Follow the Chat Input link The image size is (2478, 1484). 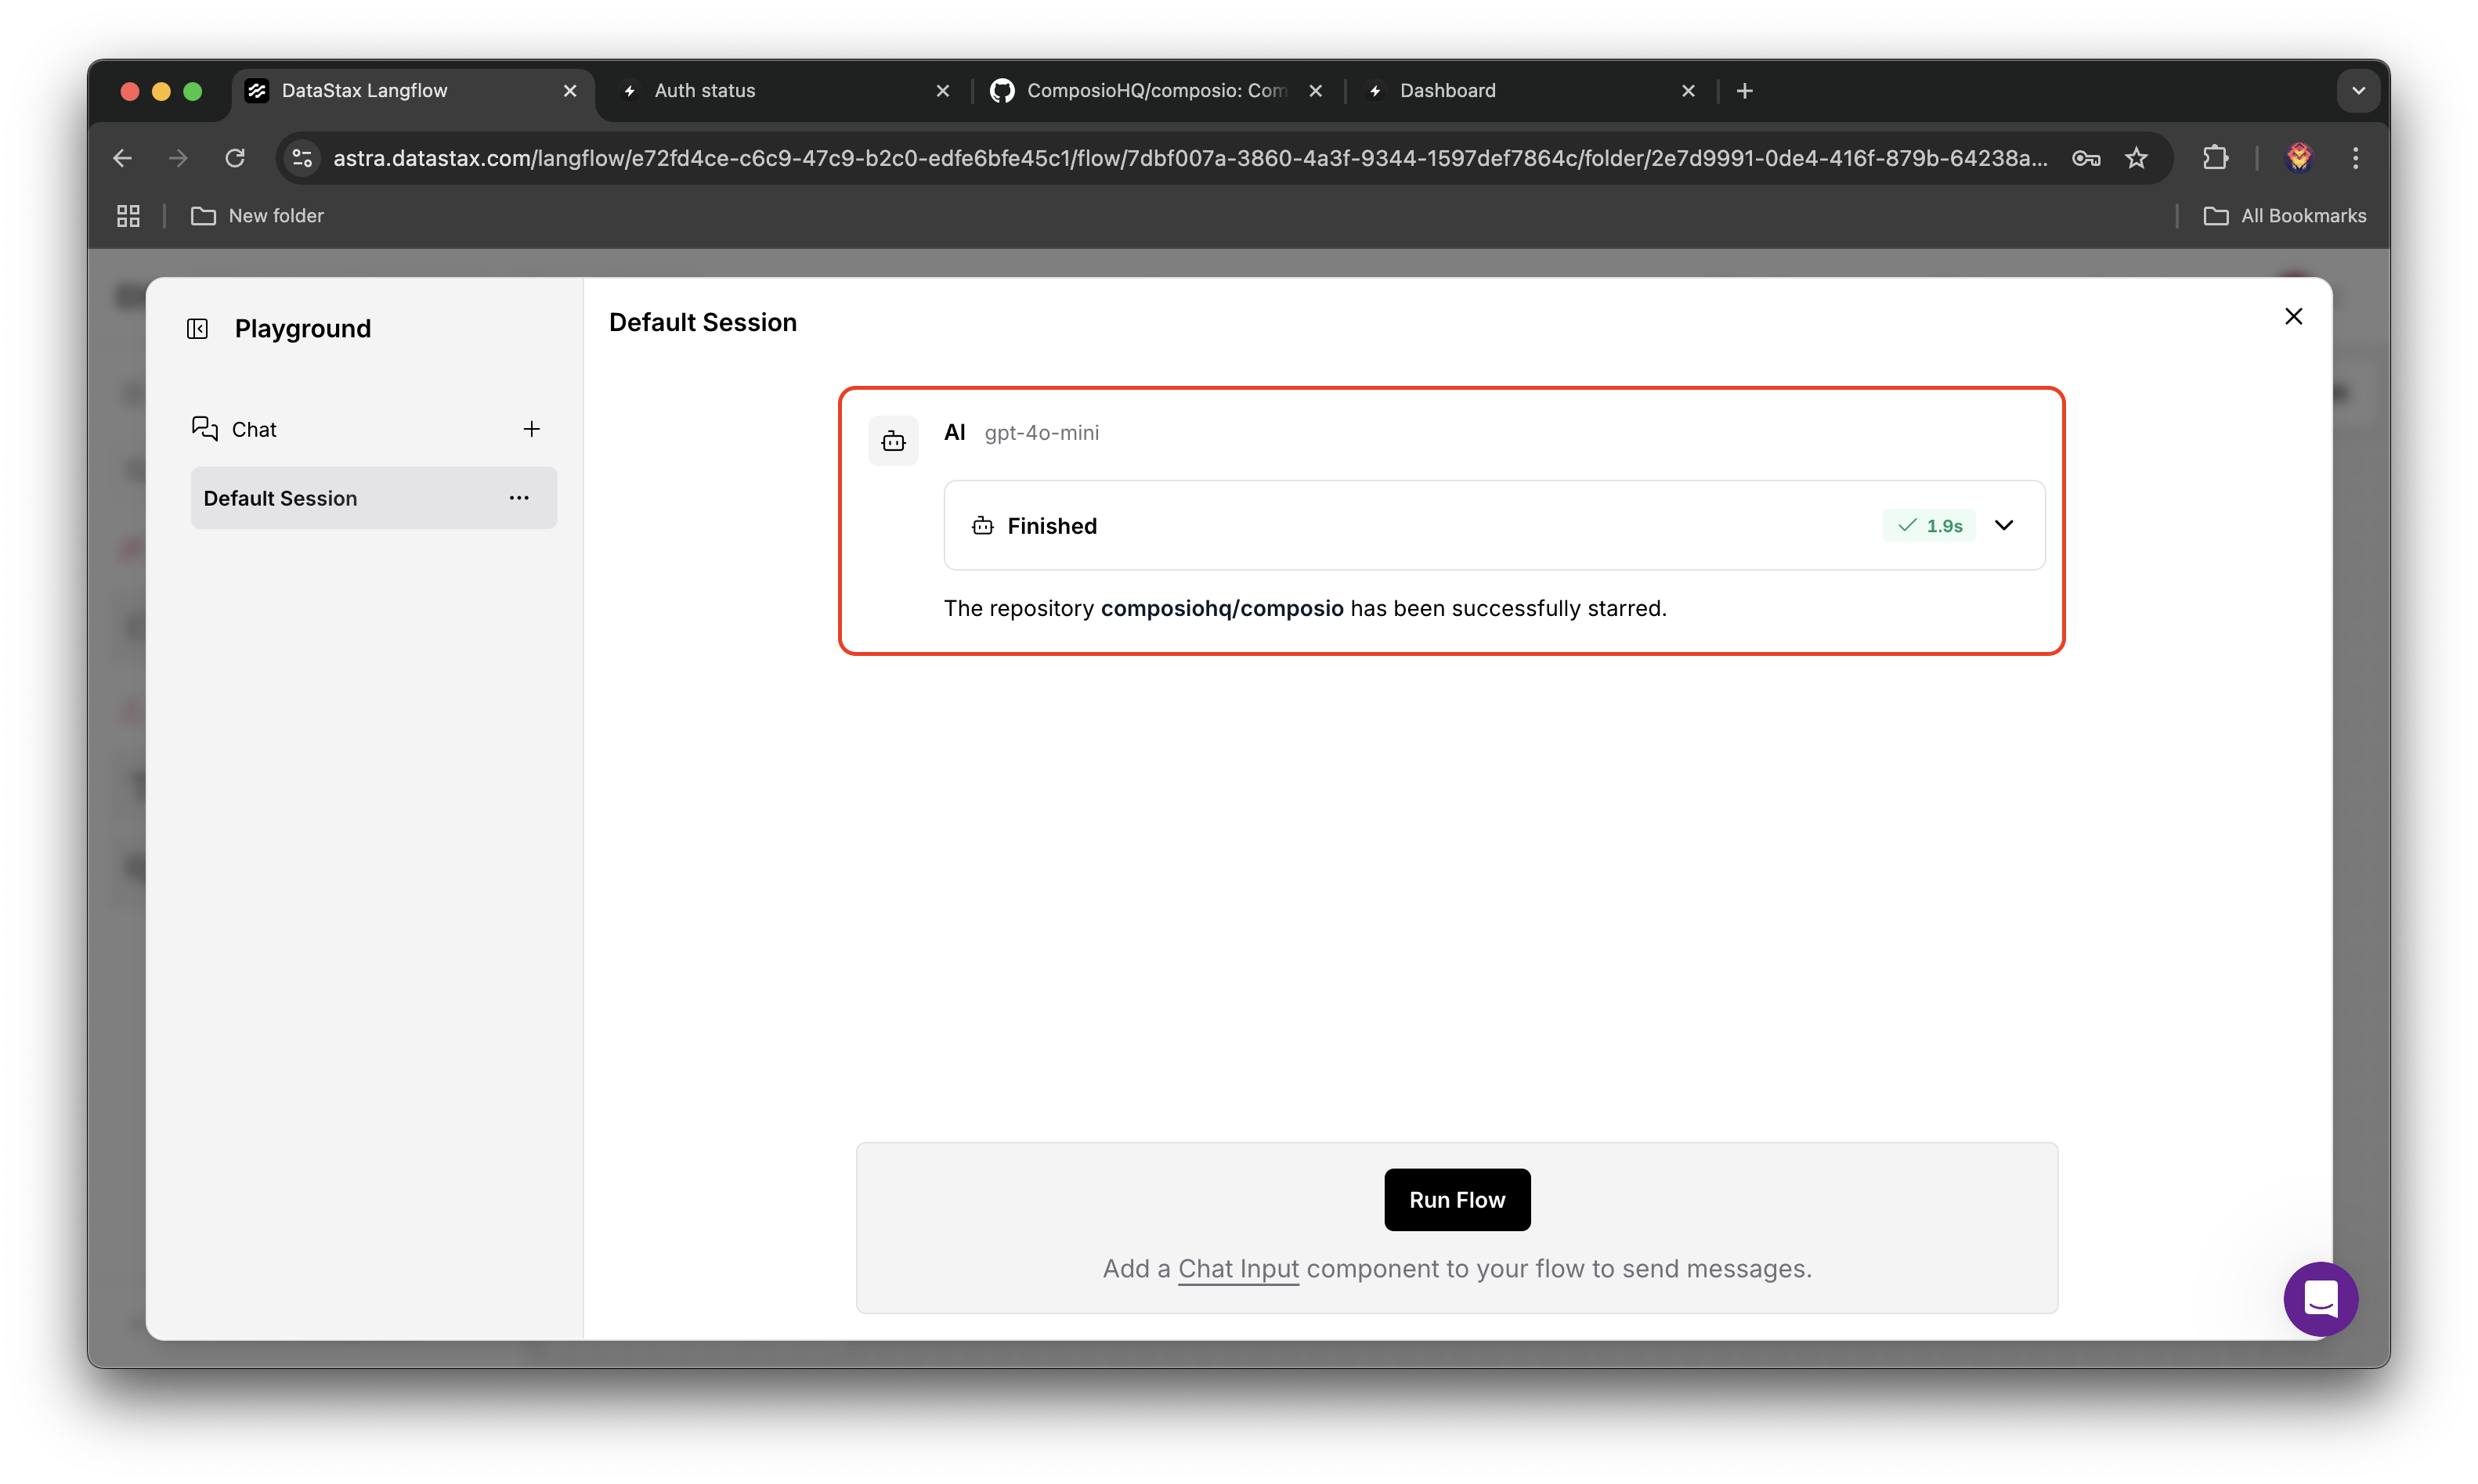click(x=1237, y=1269)
